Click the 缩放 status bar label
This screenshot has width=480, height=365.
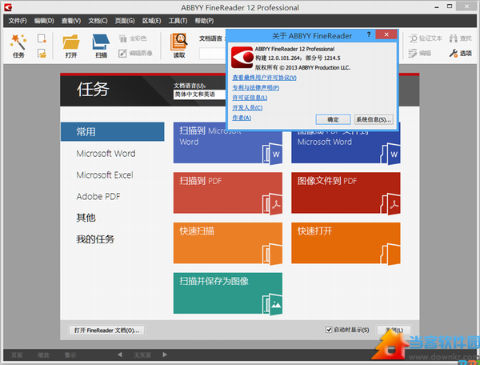43,355
